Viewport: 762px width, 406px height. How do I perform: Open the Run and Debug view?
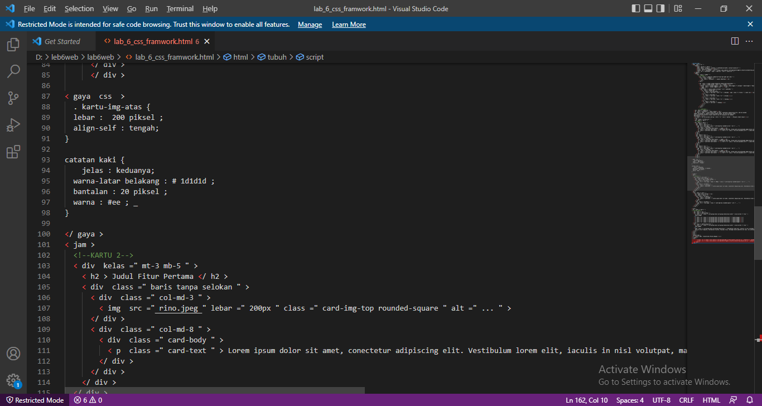pyautogui.click(x=13, y=125)
